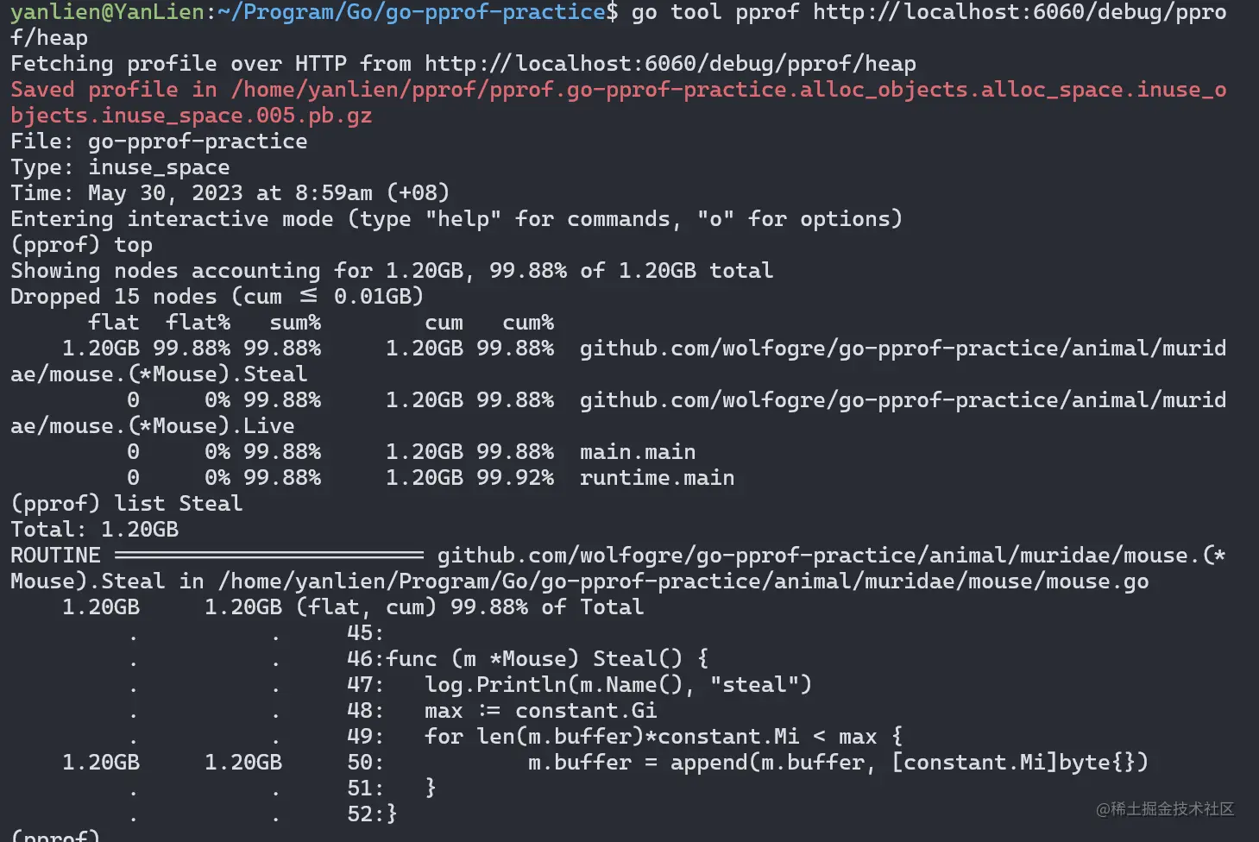Click the "func (m *Mouse) Steal()" source line

click(x=547, y=659)
